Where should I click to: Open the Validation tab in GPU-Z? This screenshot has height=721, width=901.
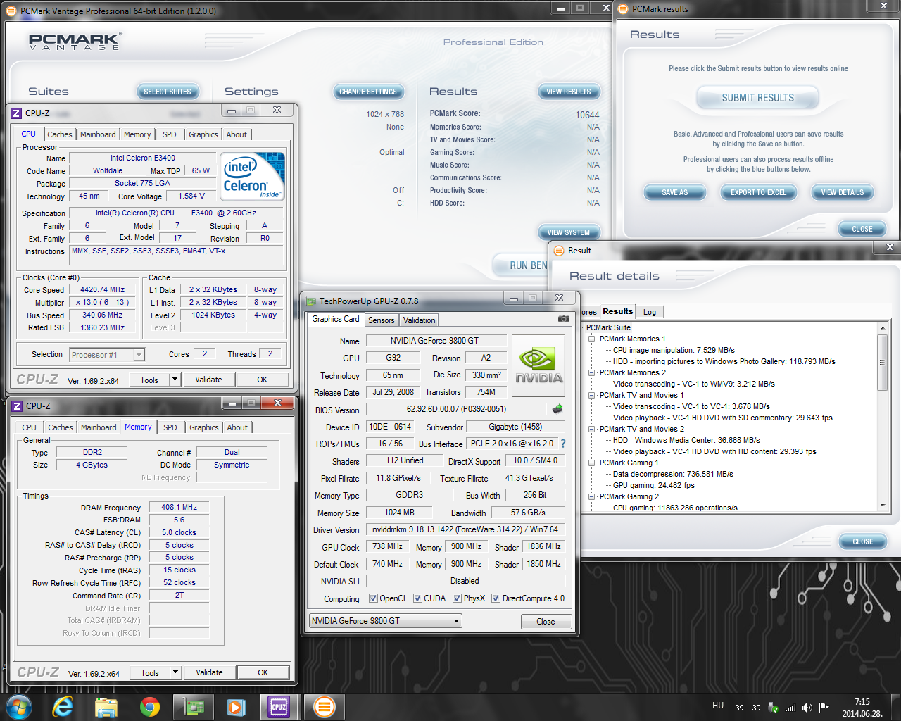point(419,320)
